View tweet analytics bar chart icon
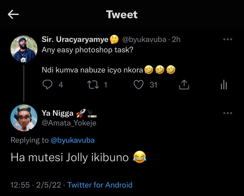Screen dimensions: 244x196 [224, 85]
